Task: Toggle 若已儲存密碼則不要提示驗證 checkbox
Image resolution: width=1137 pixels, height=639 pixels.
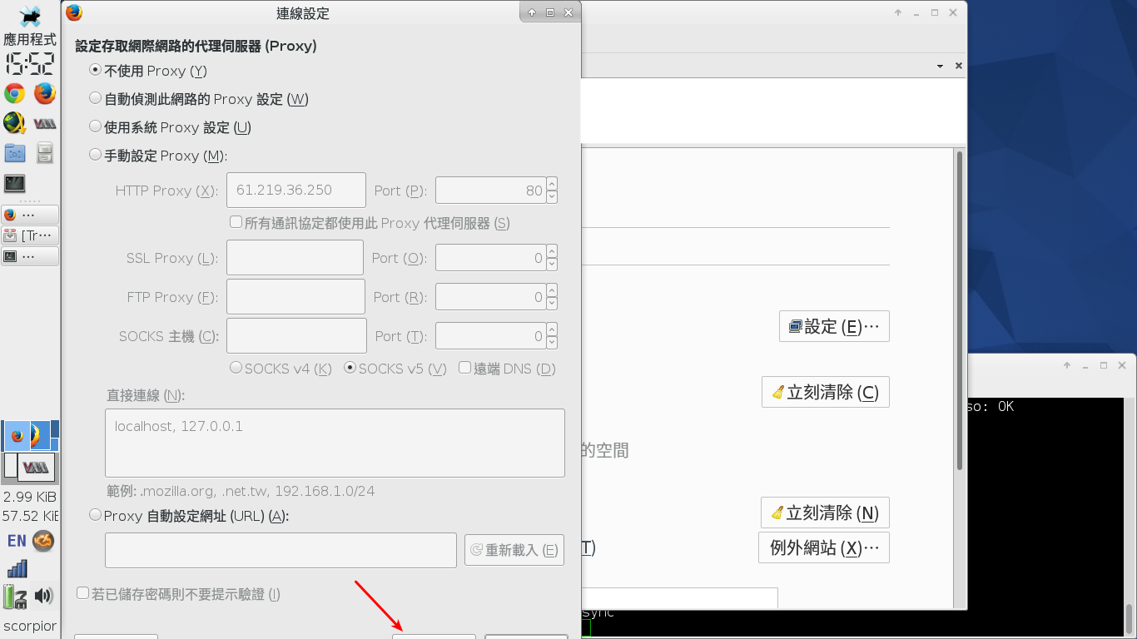Action: point(179,594)
